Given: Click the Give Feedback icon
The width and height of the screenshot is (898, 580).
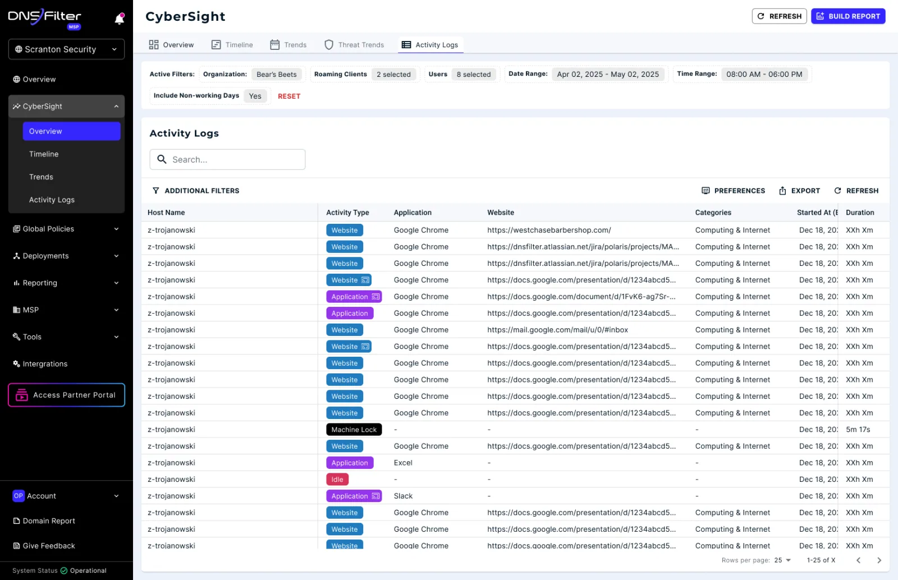Looking at the screenshot, I should [x=17, y=546].
